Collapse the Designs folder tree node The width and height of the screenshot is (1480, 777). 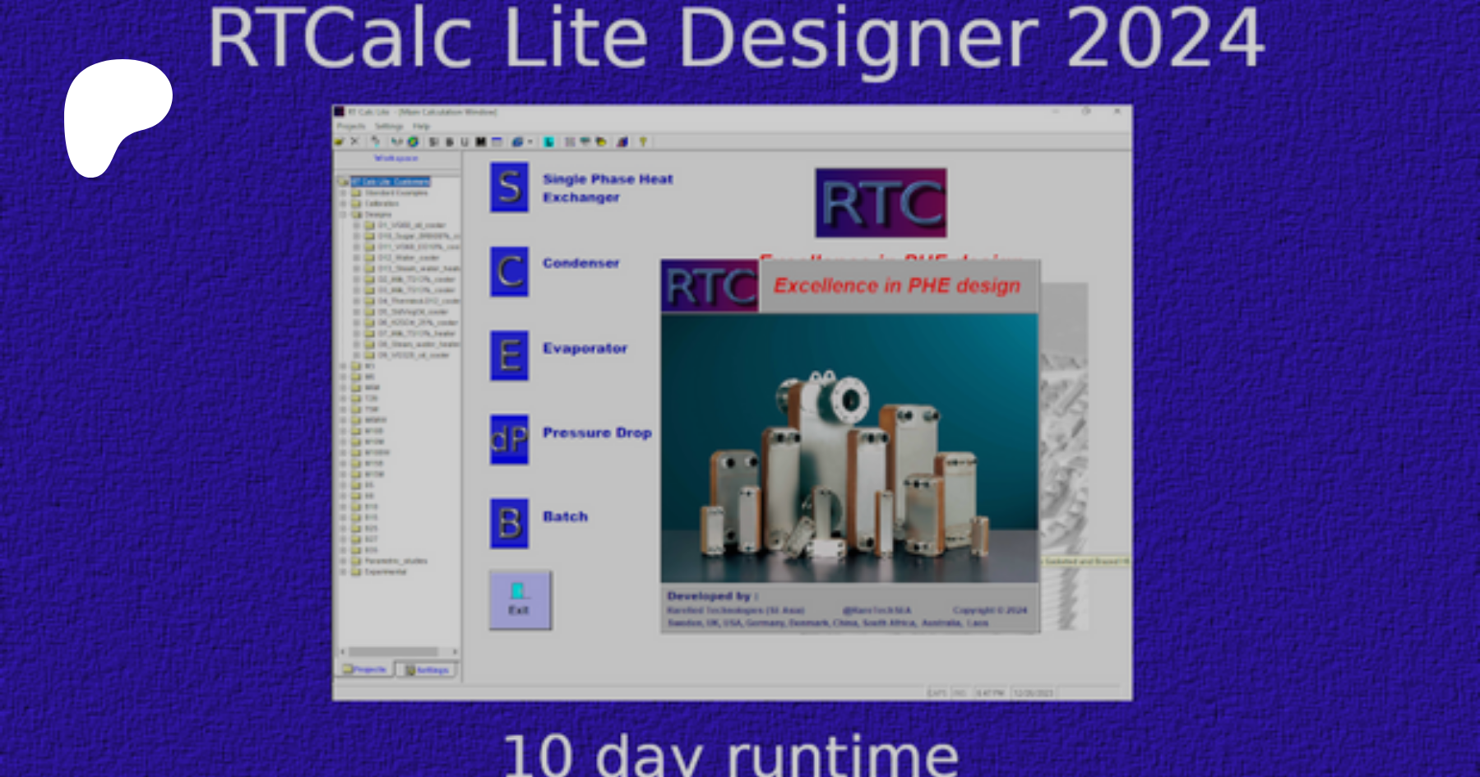click(x=344, y=215)
